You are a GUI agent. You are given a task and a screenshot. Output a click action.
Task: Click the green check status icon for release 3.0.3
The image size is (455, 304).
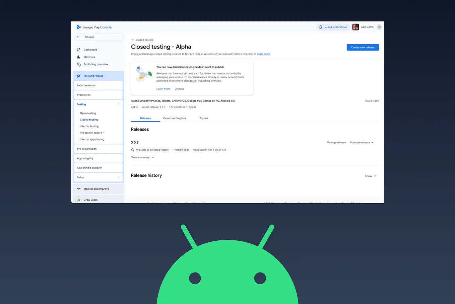[x=133, y=150]
